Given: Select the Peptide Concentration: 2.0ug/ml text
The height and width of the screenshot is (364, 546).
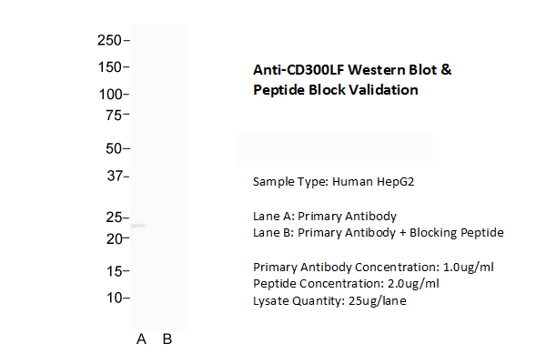Looking at the screenshot, I should tap(346, 284).
